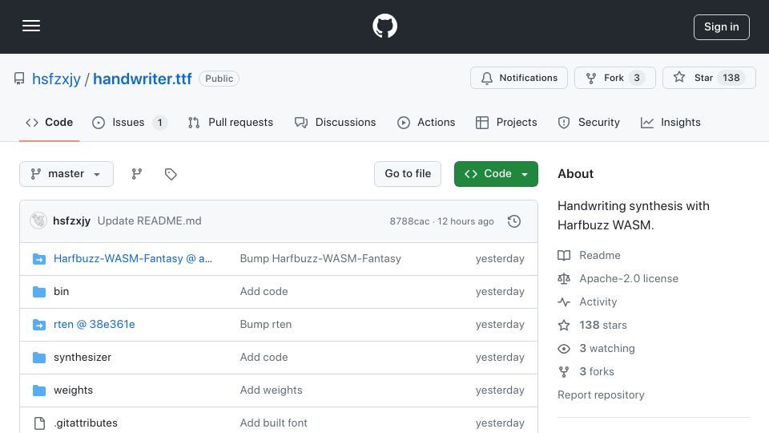Click the About heading

(575, 174)
